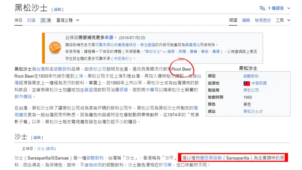This screenshot has width=302, height=170.
Task: Select the 閱讀 read tab
Action: 233,20
